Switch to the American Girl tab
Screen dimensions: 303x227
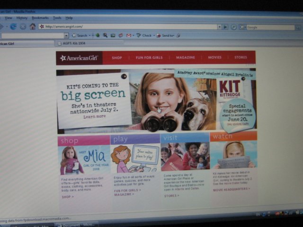pos(27,44)
